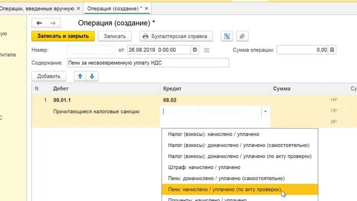Click the small list icon after date field
357x201 pixels.
(x=206, y=50)
